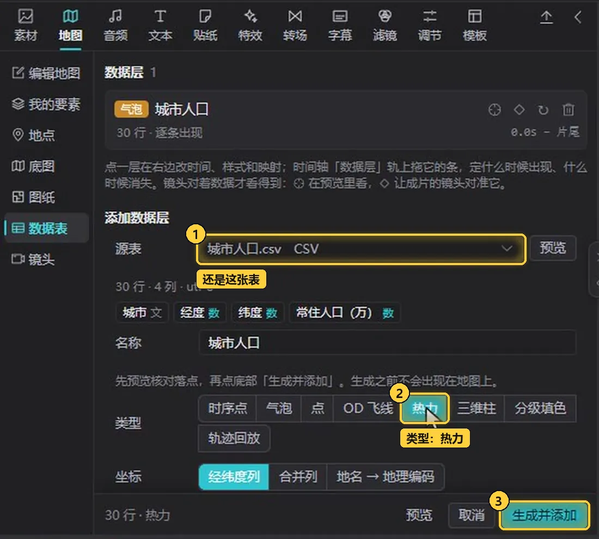Click the 取消 cancel button
Screen dimensions: 599x539
(x=472, y=515)
